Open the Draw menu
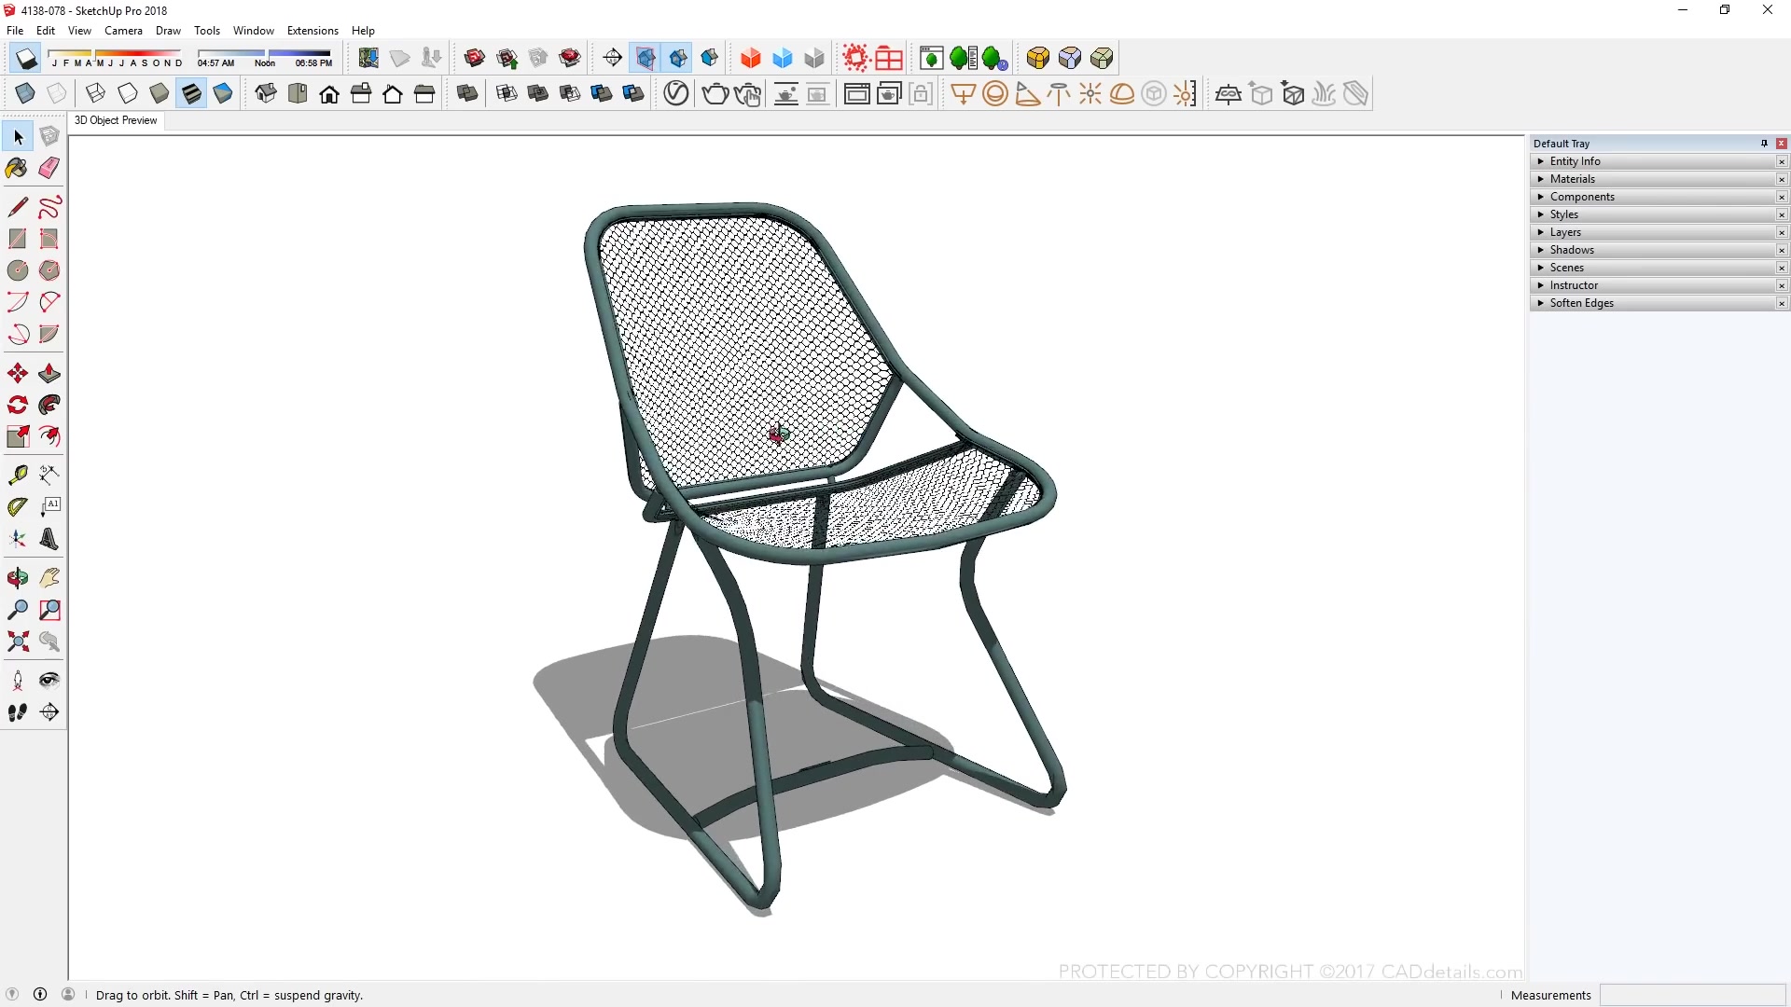 point(168,31)
